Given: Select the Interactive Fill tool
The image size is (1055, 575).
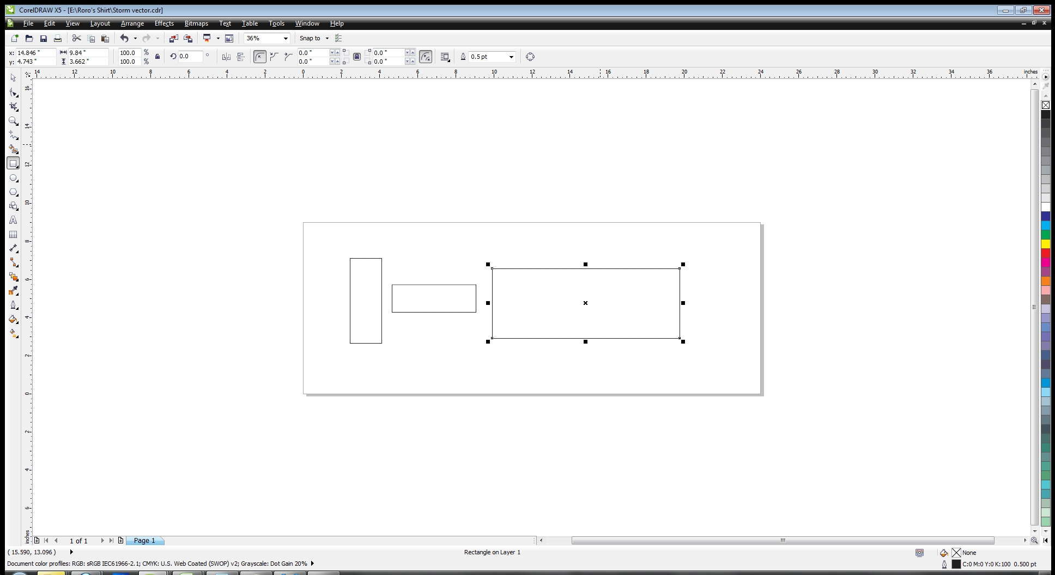Looking at the screenshot, I should coord(13,334).
